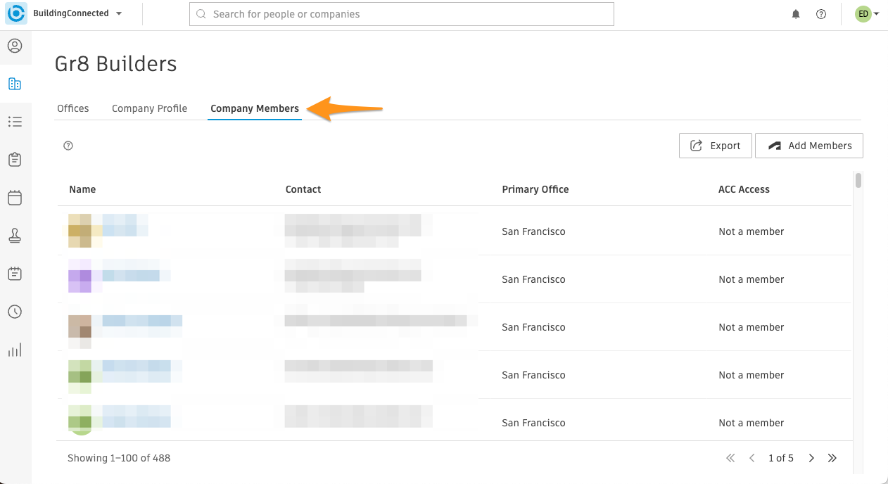Click the "1 of 5" page indicator

coord(781,458)
